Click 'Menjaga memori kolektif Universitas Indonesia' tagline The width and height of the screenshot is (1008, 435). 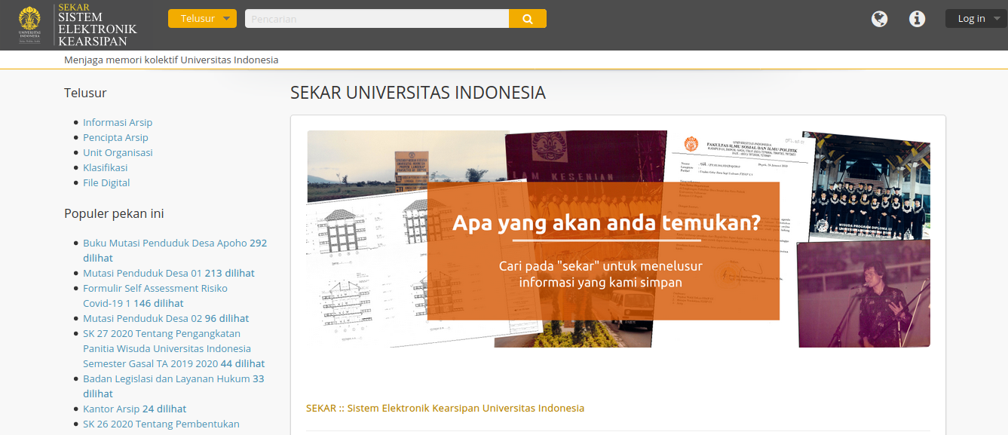tap(171, 60)
